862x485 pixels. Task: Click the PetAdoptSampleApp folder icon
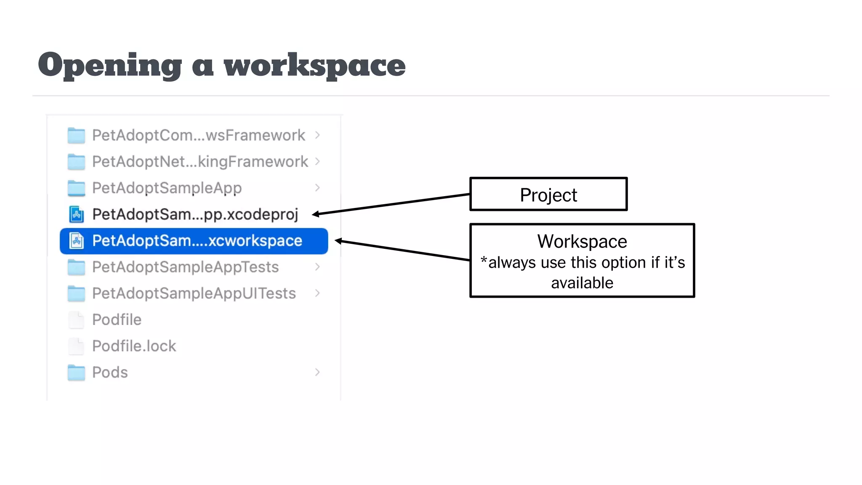(x=76, y=188)
